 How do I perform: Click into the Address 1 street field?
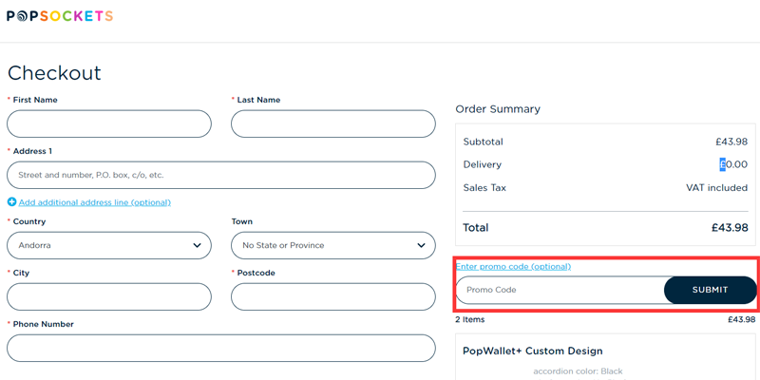point(220,175)
